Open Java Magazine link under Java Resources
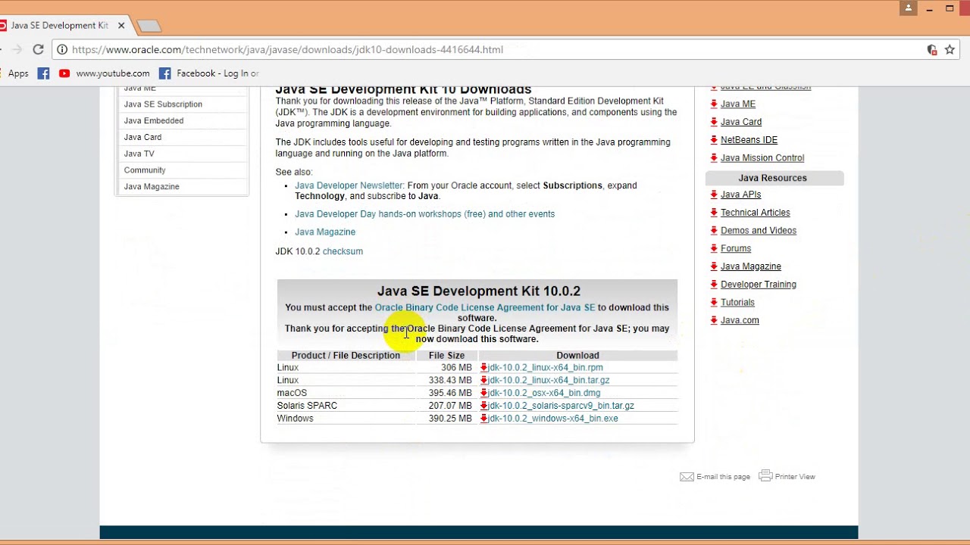Viewport: 970px width, 545px height. [x=751, y=266]
